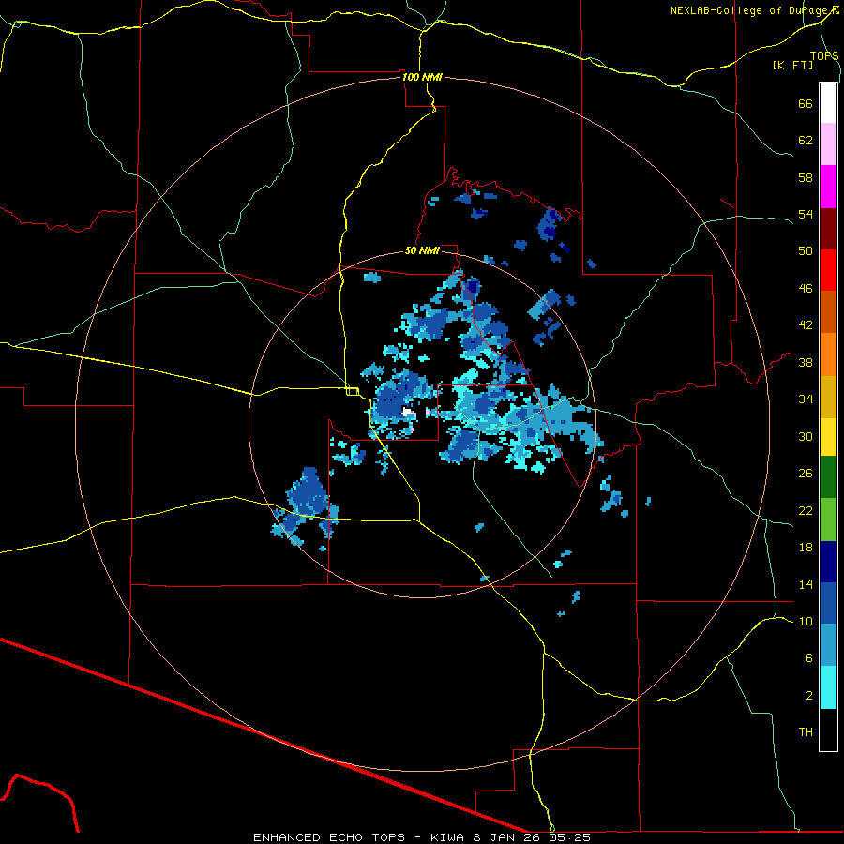Click the dark green legend color band
The height and width of the screenshot is (844, 844).
tap(828, 477)
